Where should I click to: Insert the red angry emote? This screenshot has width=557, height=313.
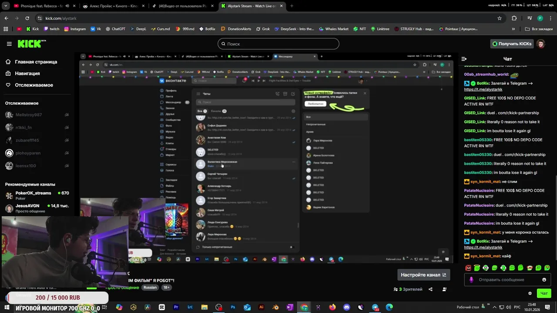click(468, 268)
